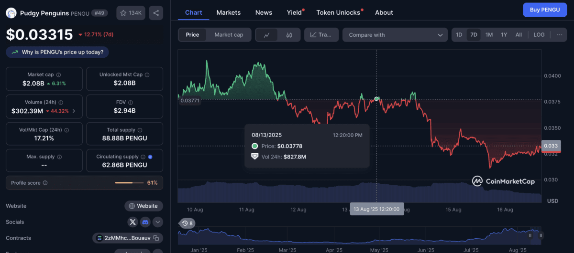
Task: Open the X (Twitter) social link
Action: coord(132,222)
